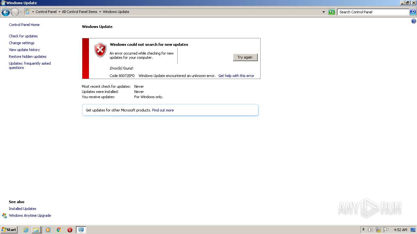Open the volume speaker tray icon
This screenshot has width=417, height=234.
(370, 230)
